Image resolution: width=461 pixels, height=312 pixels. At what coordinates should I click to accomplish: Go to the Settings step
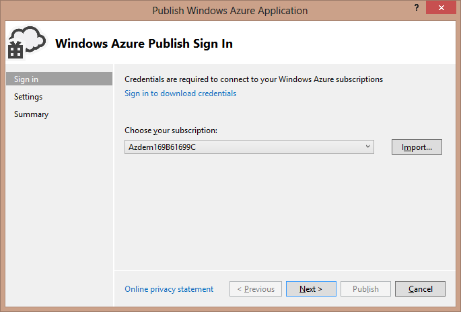(x=28, y=97)
